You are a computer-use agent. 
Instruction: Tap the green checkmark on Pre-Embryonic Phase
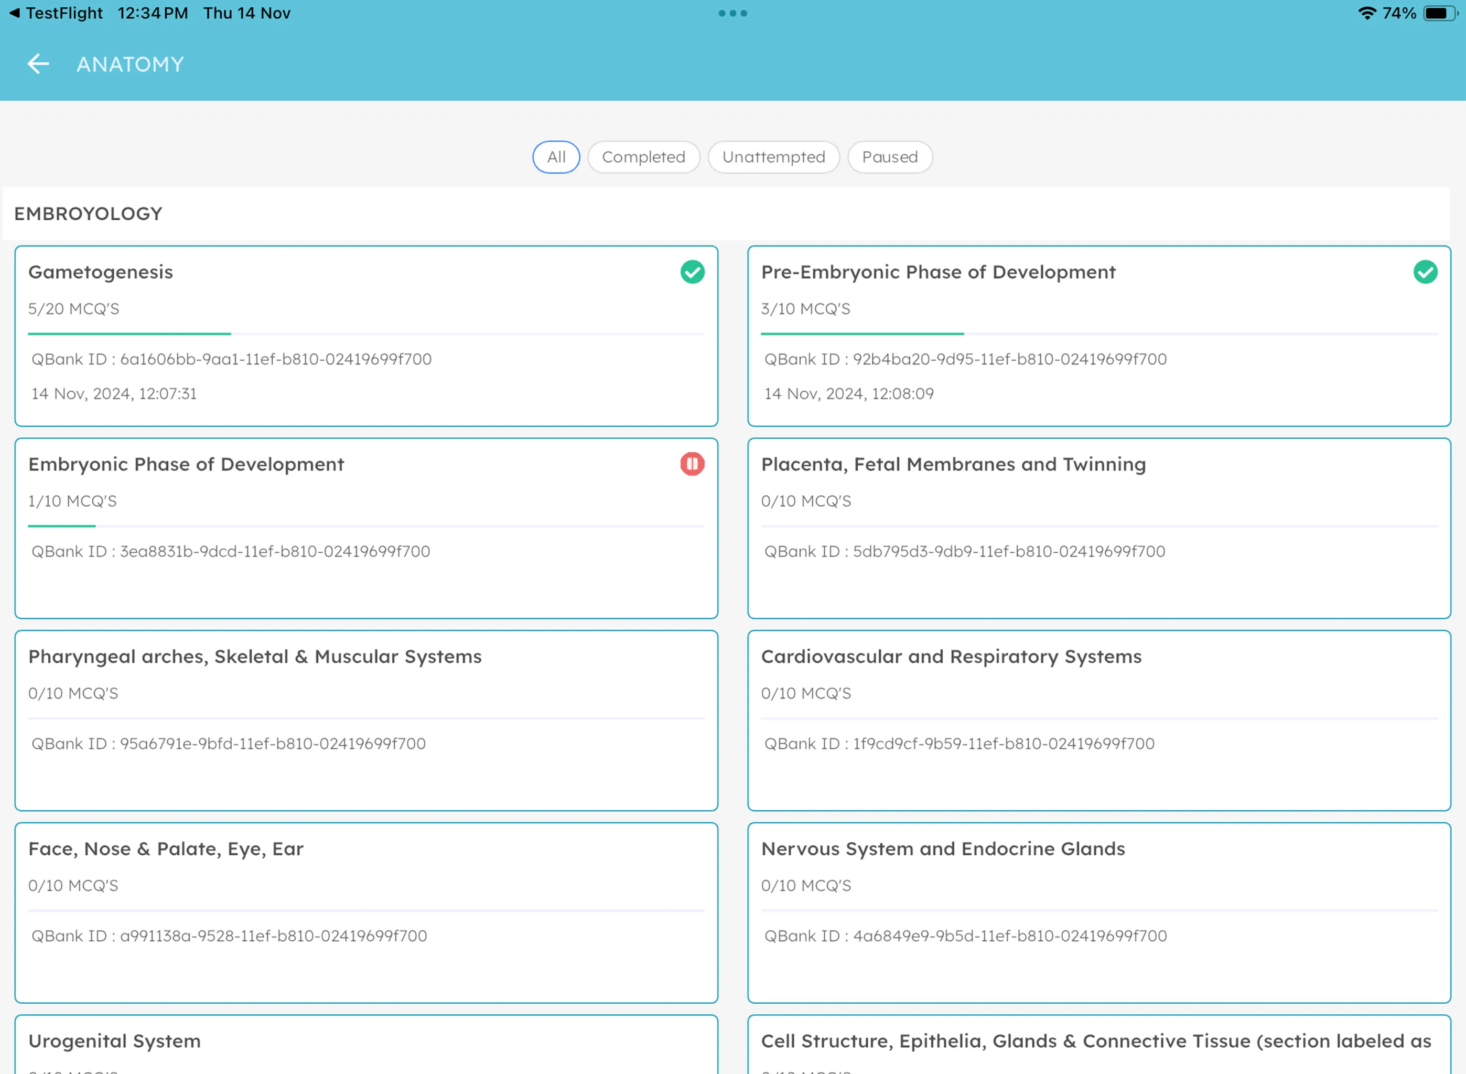[1425, 272]
